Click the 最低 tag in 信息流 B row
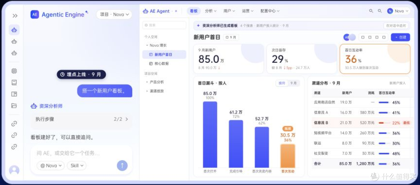Viewport: 420px width, 185px height. [406, 123]
